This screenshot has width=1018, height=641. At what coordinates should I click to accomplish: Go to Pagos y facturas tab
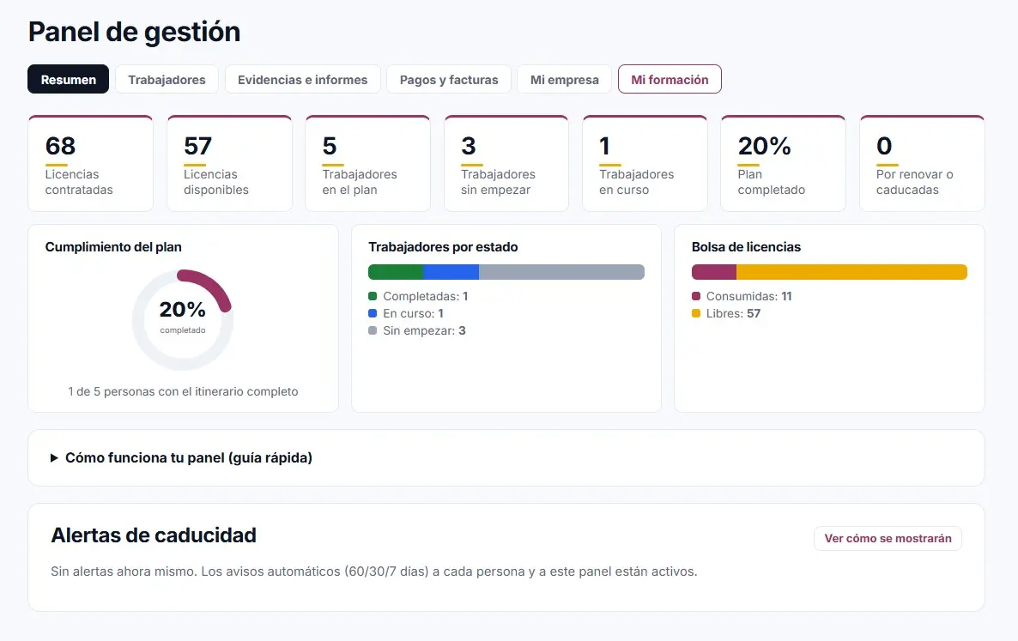pyautogui.click(x=449, y=79)
